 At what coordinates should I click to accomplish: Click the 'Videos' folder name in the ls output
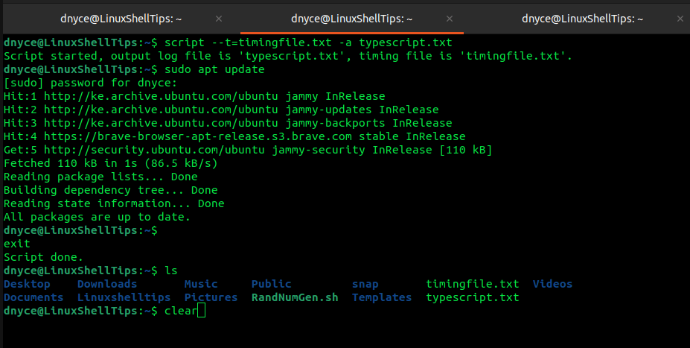coord(553,284)
